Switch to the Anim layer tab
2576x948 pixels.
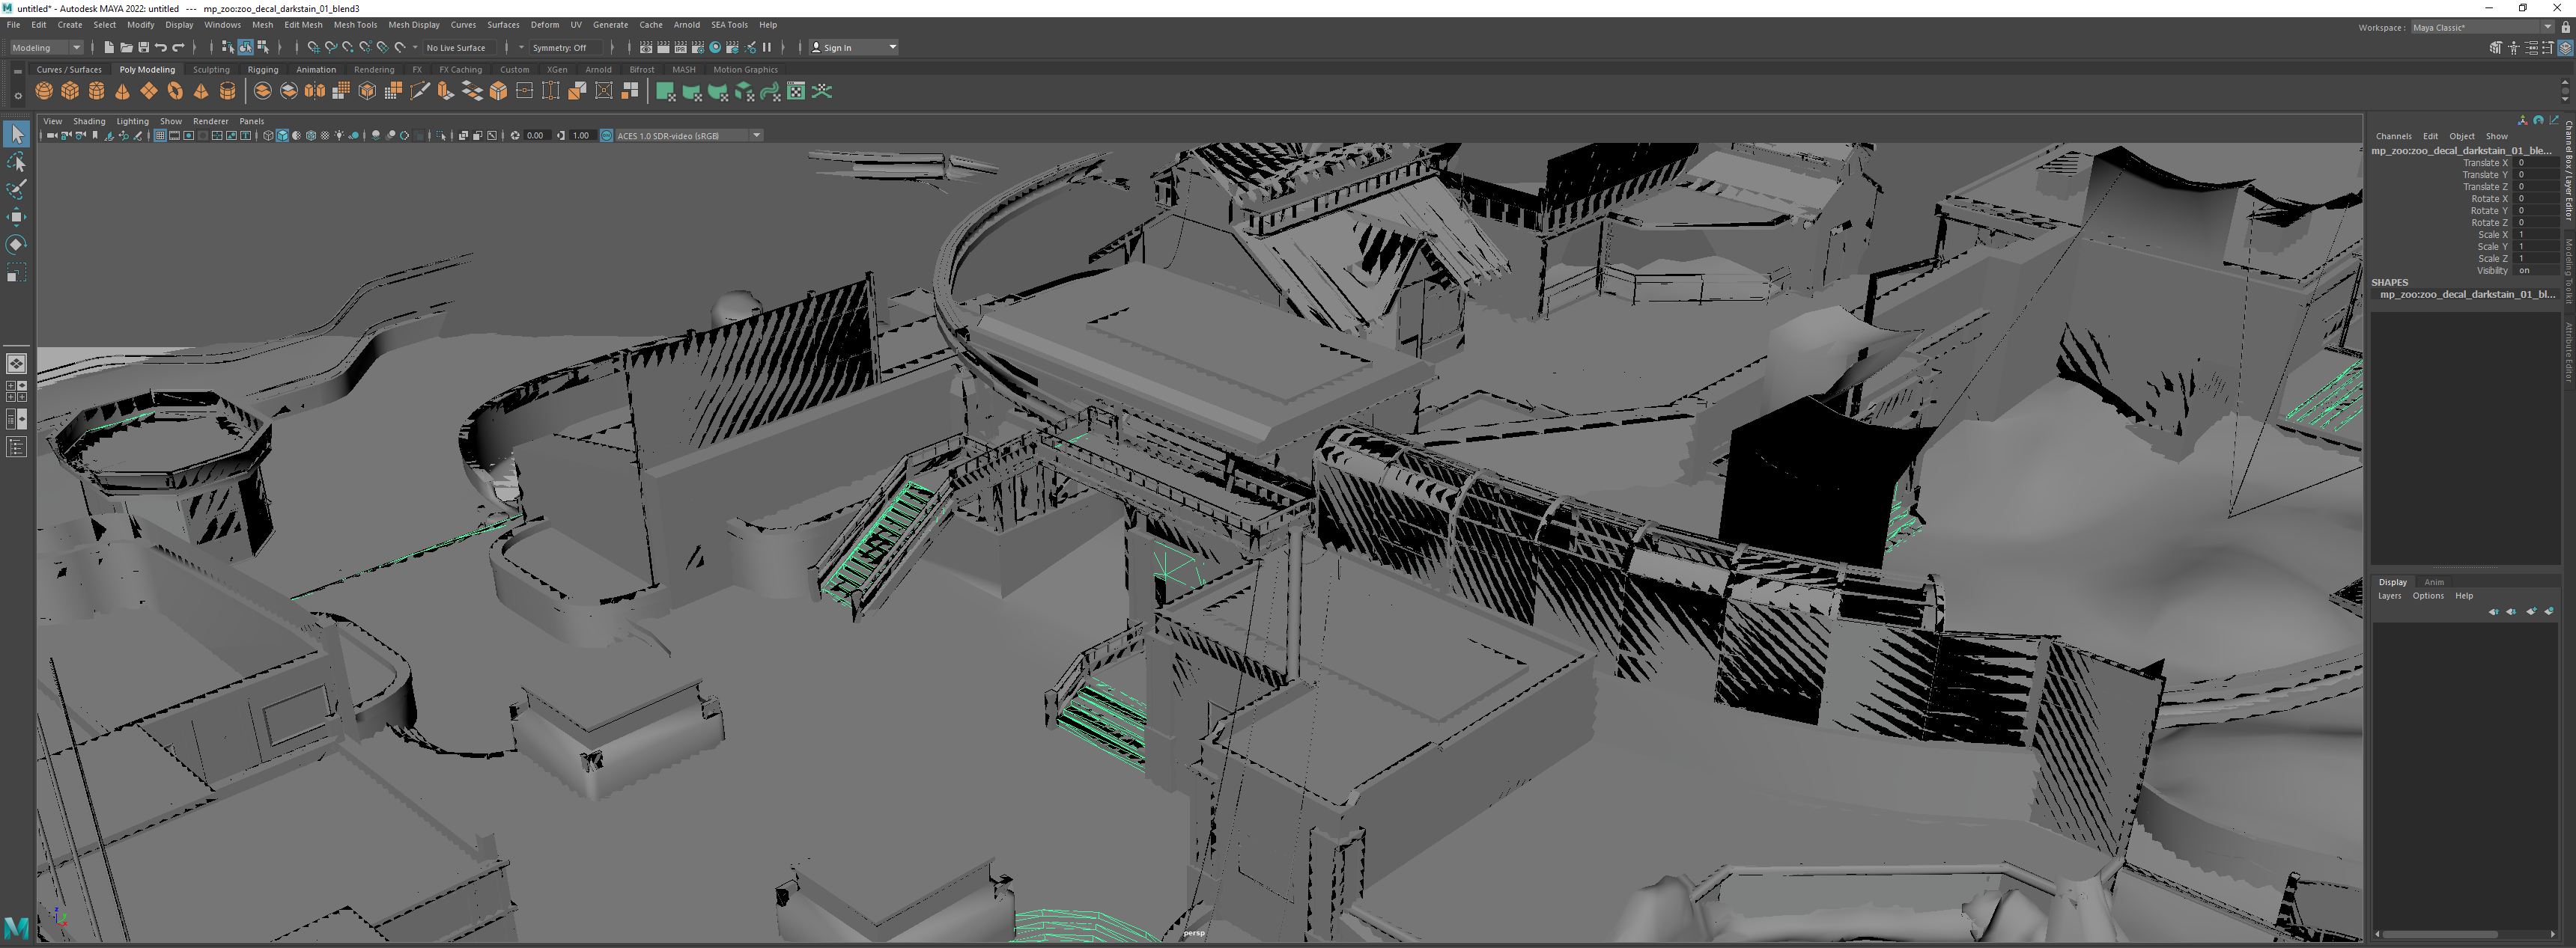[2434, 582]
